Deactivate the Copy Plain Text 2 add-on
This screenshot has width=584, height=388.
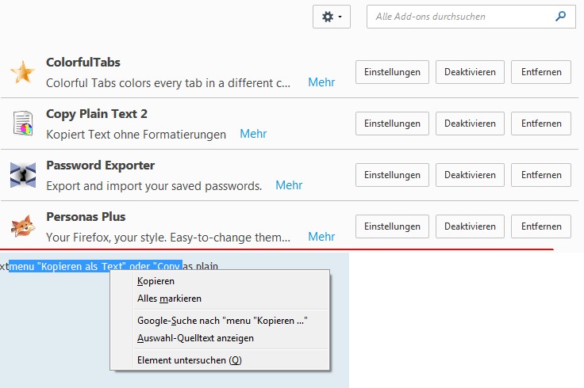(x=470, y=124)
